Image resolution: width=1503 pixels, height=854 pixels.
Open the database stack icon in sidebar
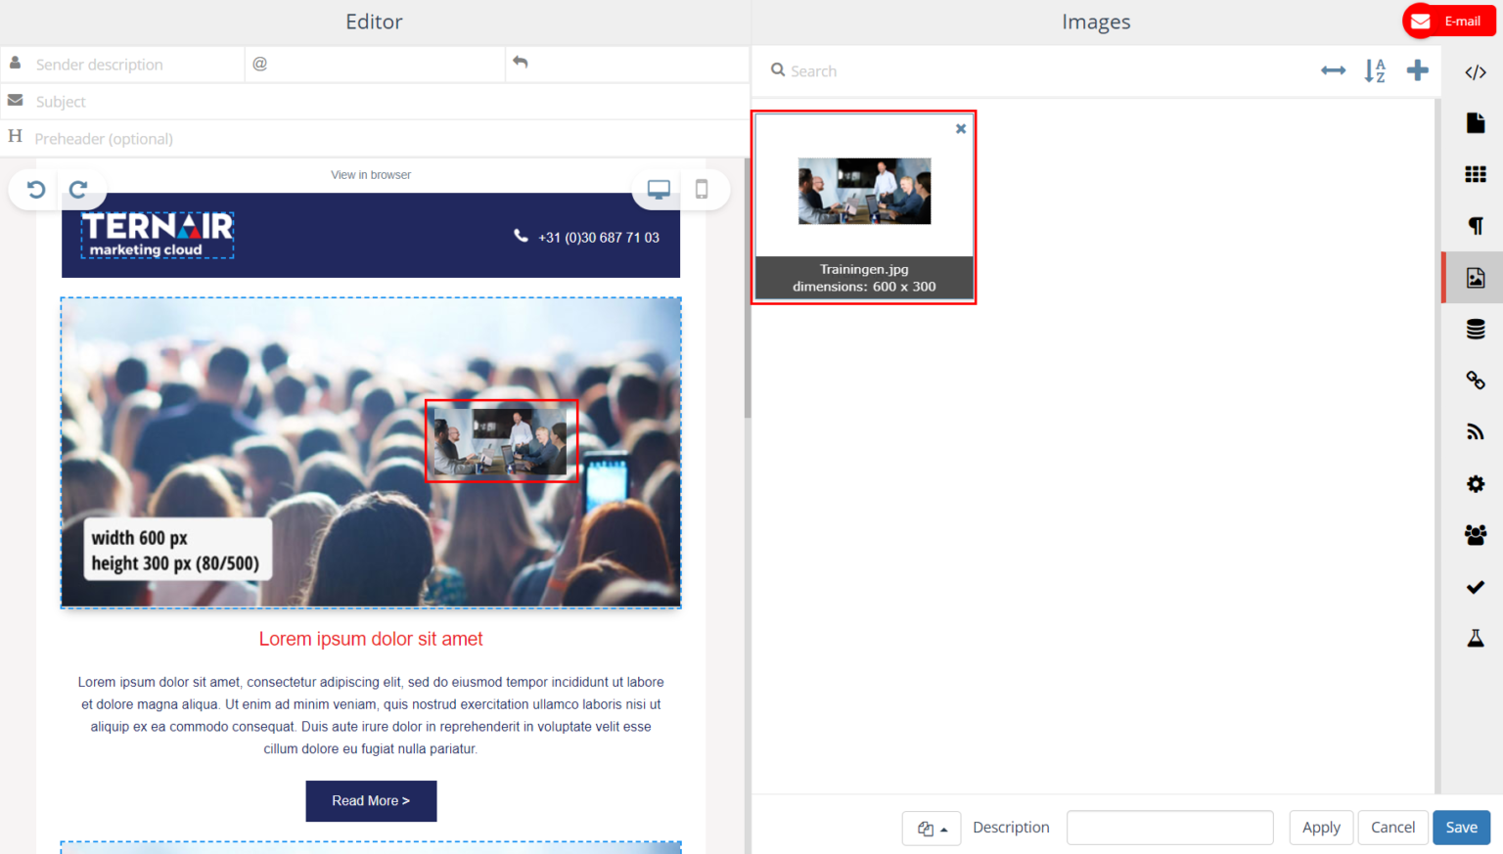click(1476, 330)
